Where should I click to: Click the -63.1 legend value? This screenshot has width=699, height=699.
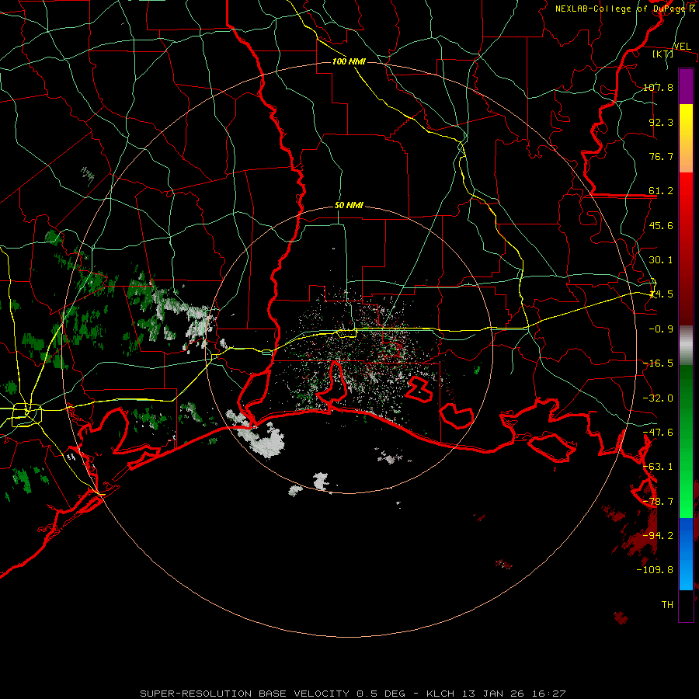[658, 467]
